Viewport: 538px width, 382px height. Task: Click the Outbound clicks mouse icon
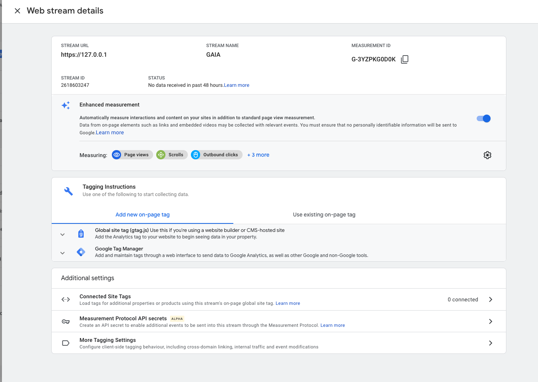196,155
